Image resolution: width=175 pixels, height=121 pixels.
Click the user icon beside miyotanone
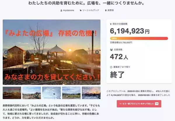(x=61, y=11)
